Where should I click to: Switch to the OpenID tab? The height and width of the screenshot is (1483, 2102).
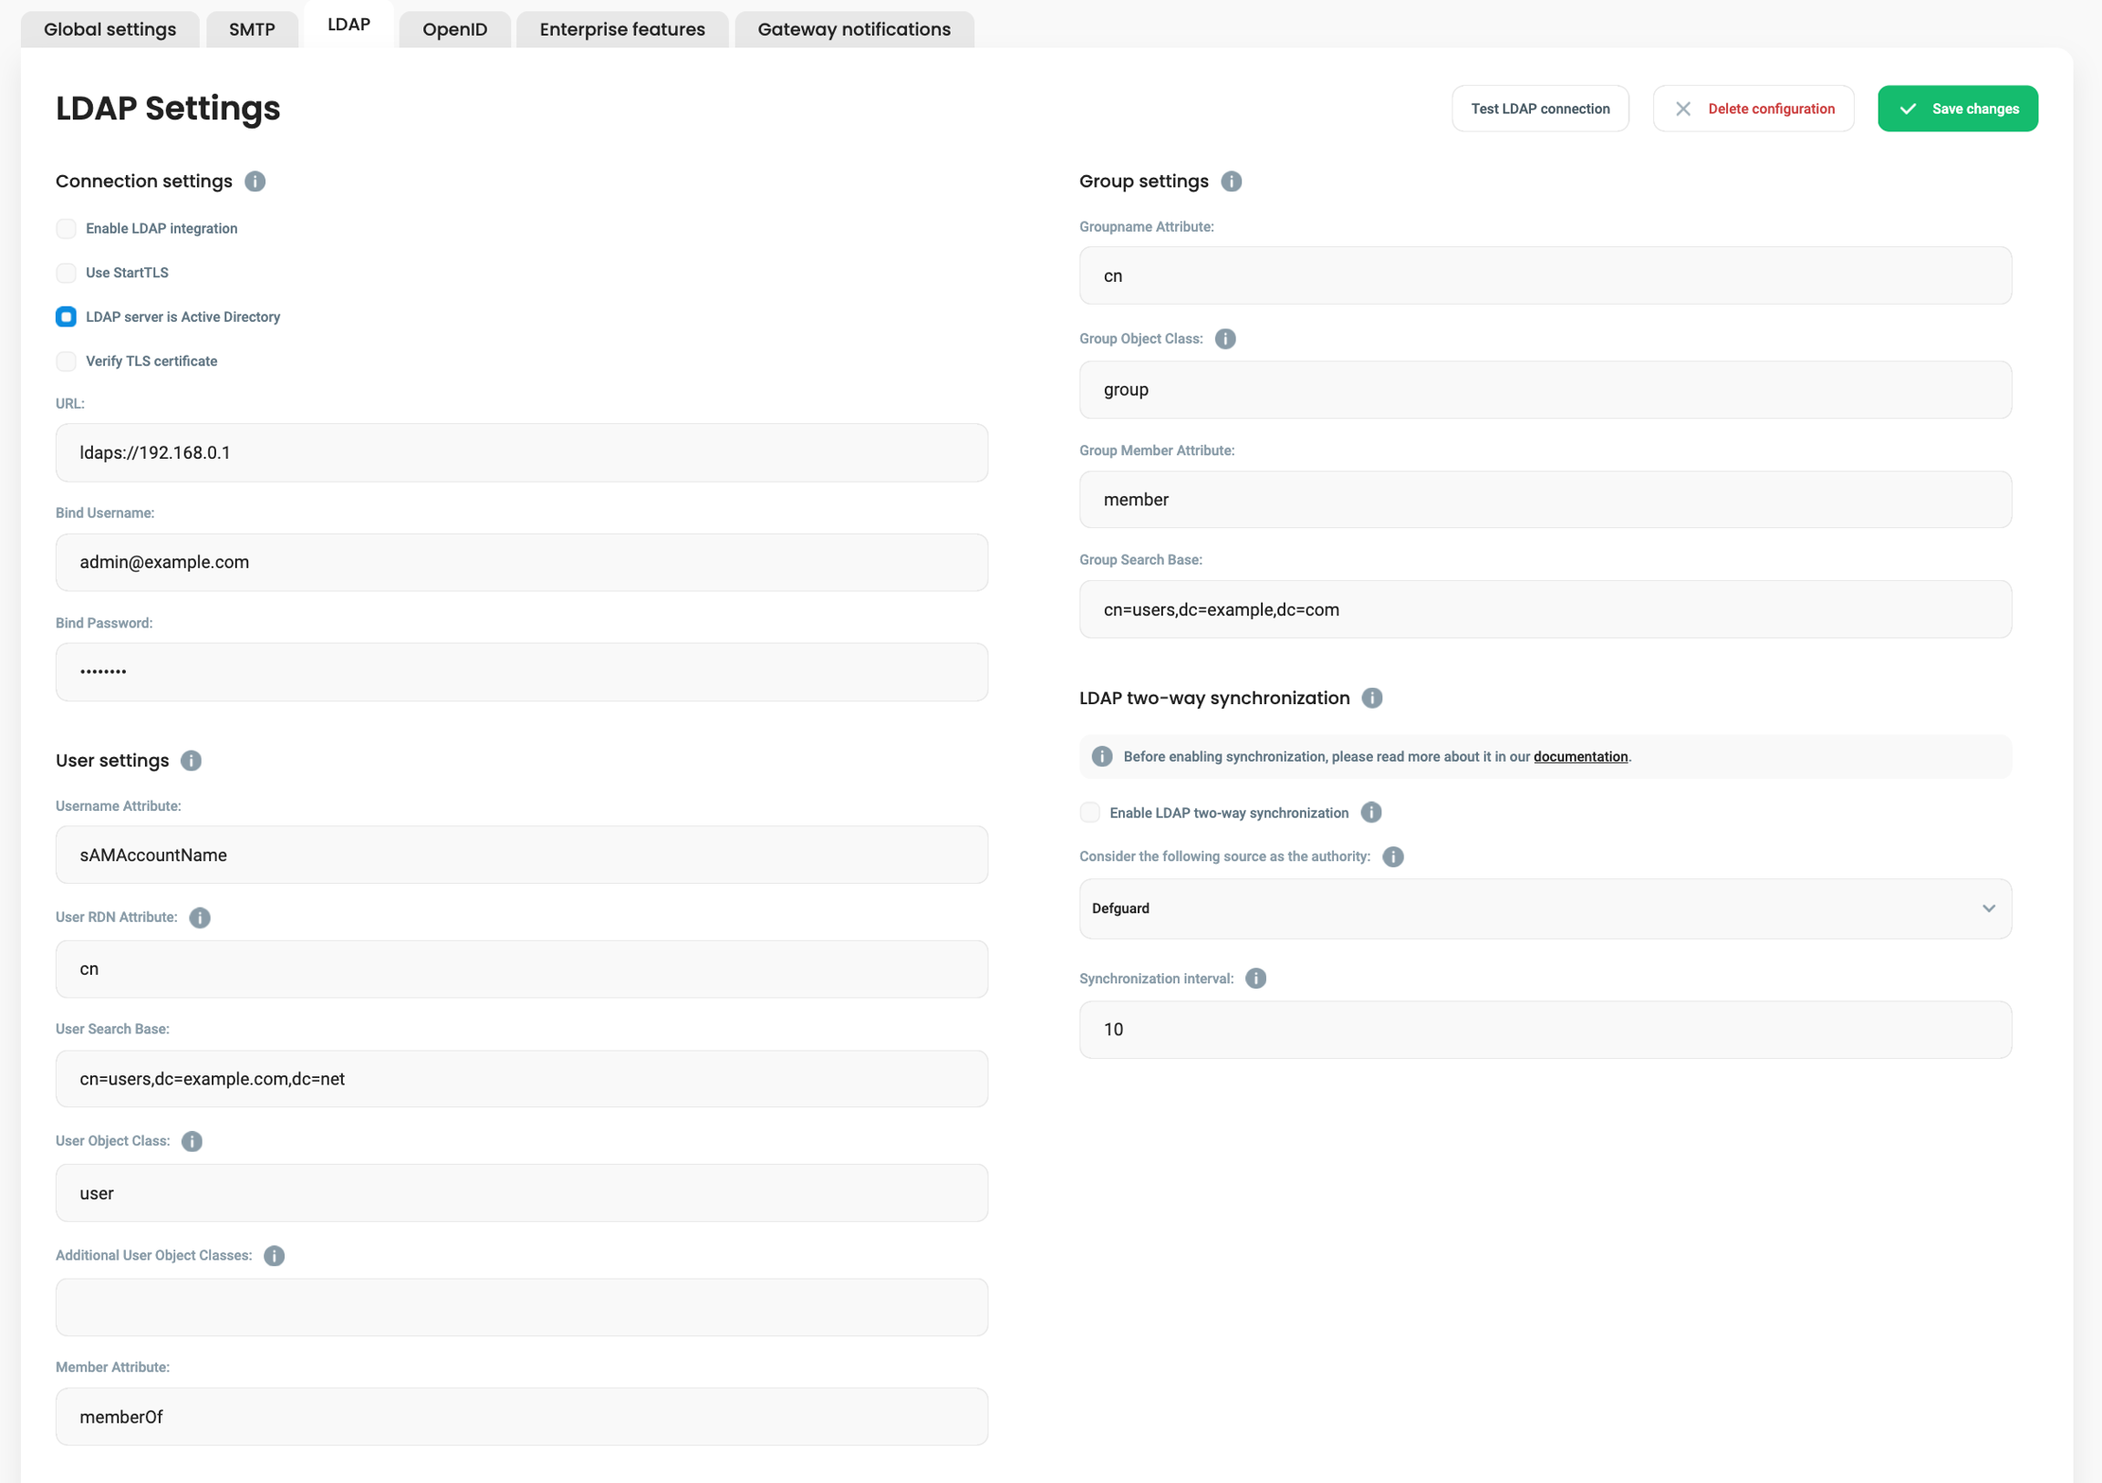coord(454,29)
